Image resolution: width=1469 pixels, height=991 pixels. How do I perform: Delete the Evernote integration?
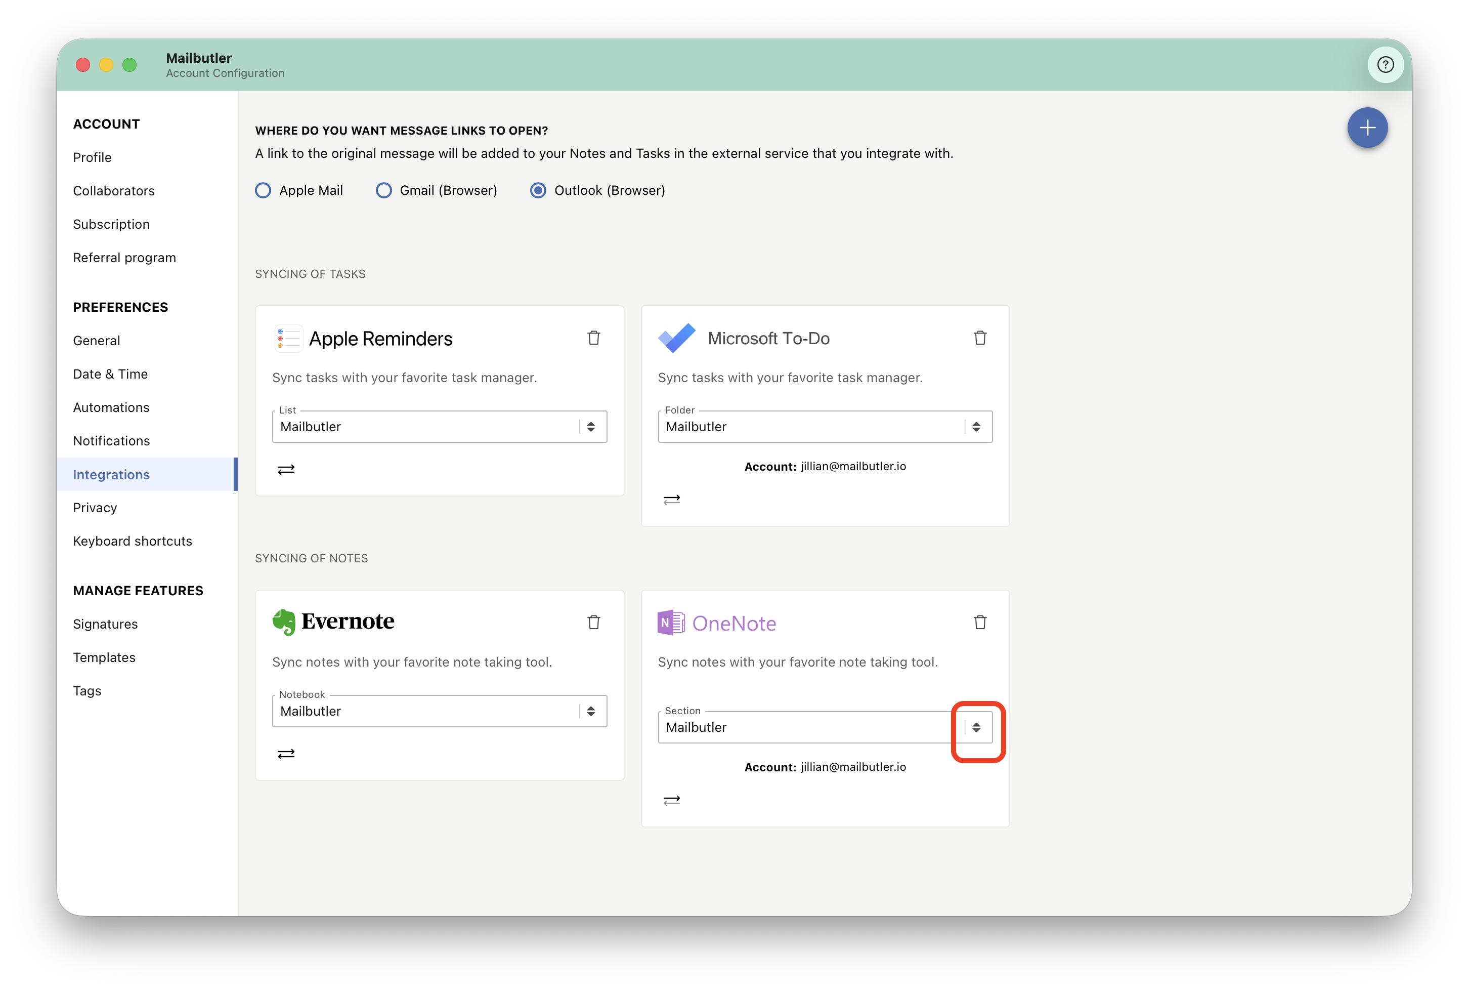594,623
